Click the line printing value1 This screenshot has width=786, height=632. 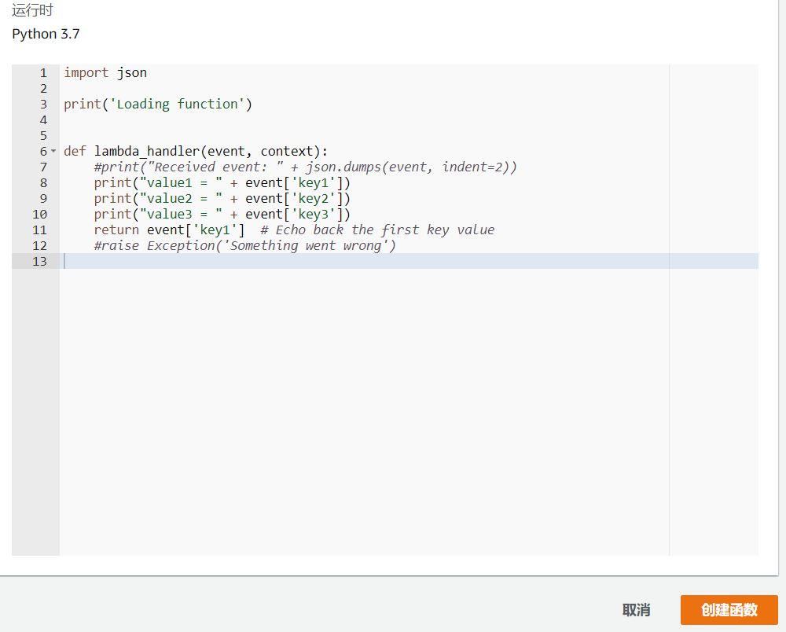pos(222,182)
